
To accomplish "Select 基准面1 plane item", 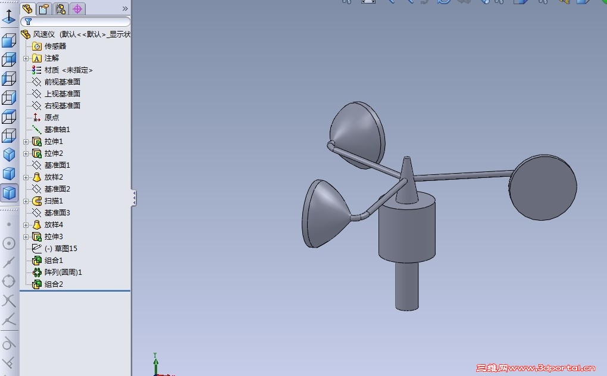I will coord(51,165).
